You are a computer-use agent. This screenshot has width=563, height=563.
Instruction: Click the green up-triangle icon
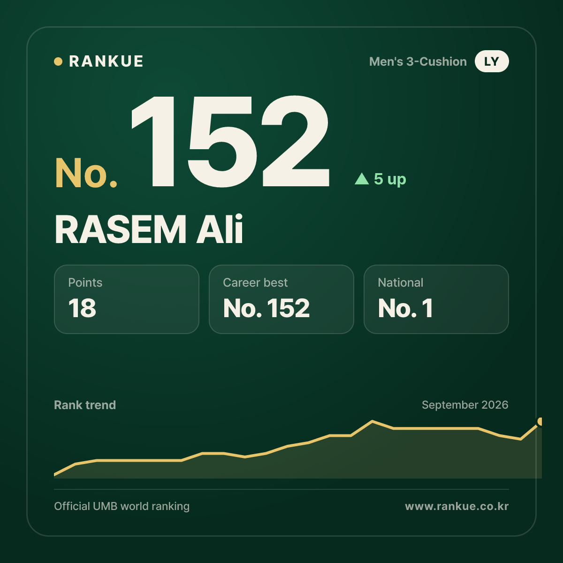pos(362,178)
